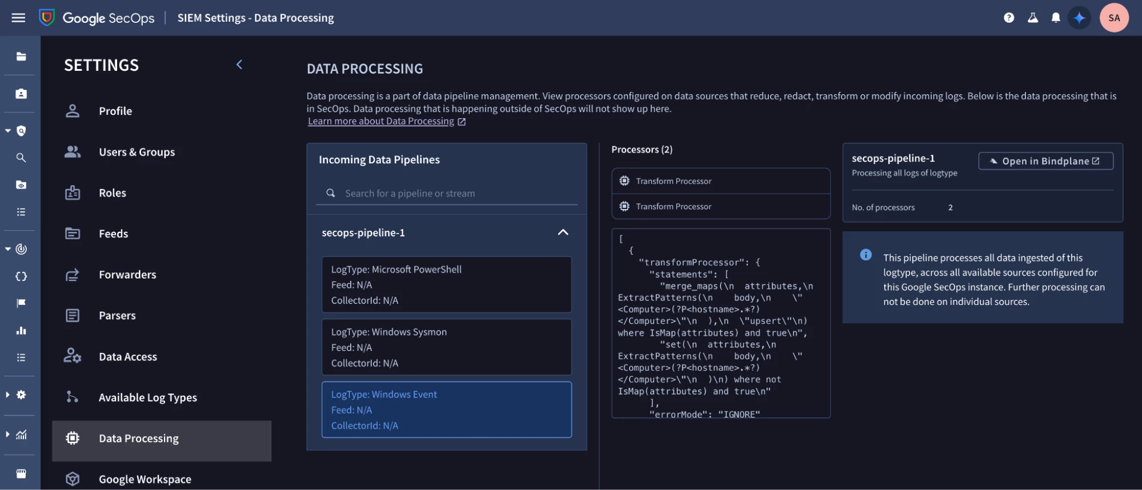
Task: Click the Processors (2) heading
Action: 642,150
